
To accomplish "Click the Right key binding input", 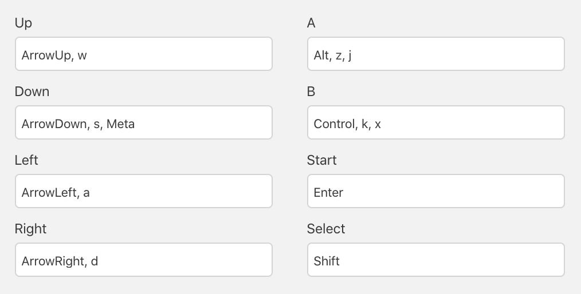I will pyautogui.click(x=143, y=260).
